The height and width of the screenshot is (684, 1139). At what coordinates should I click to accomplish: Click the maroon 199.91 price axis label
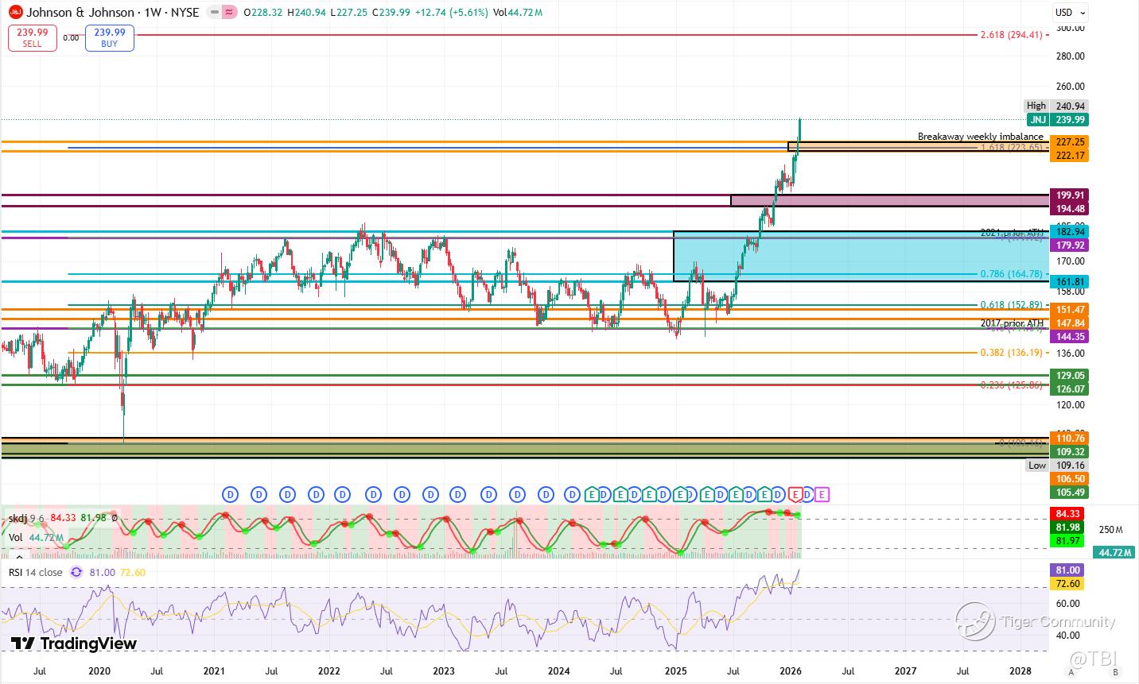1069,195
